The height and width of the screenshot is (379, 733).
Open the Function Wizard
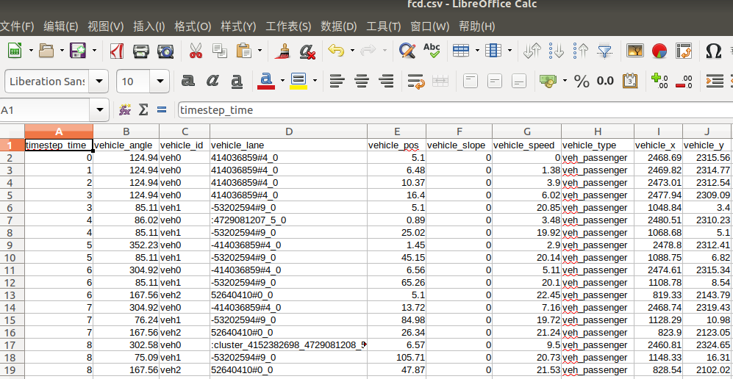click(x=125, y=110)
